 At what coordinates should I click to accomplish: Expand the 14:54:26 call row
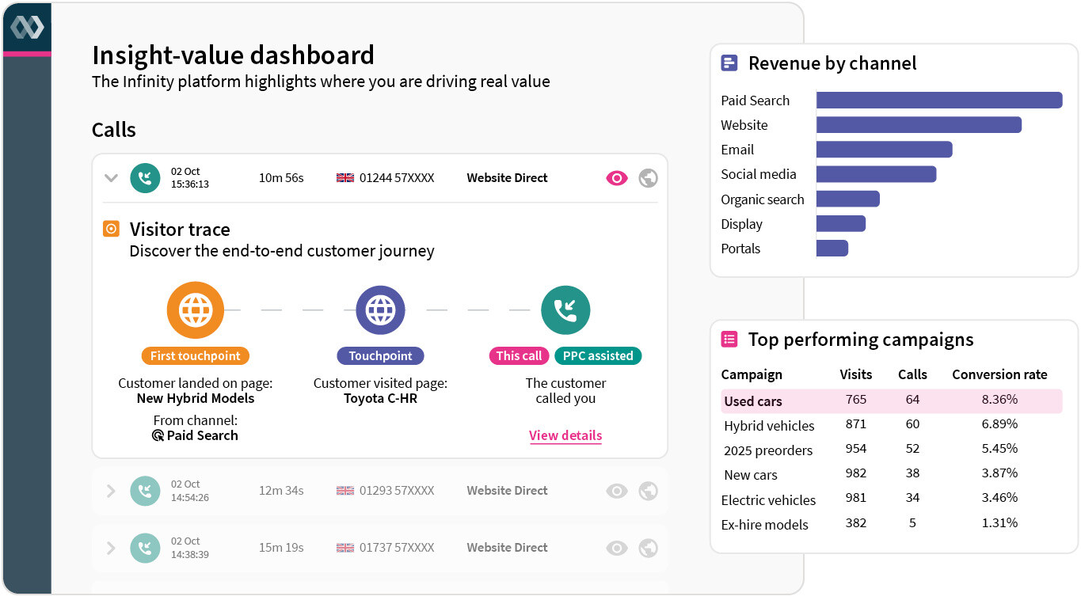[x=111, y=491]
